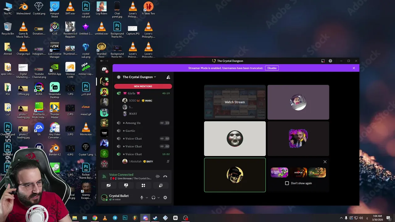Deafen with the headphones icon
Image resolution: width=395 pixels, height=222 pixels.
[x=153, y=198]
